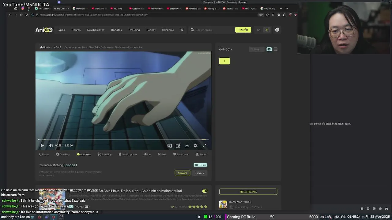Switch title language to JP
Image resolution: width=392 pixels, height=220 pixels.
click(x=266, y=30)
